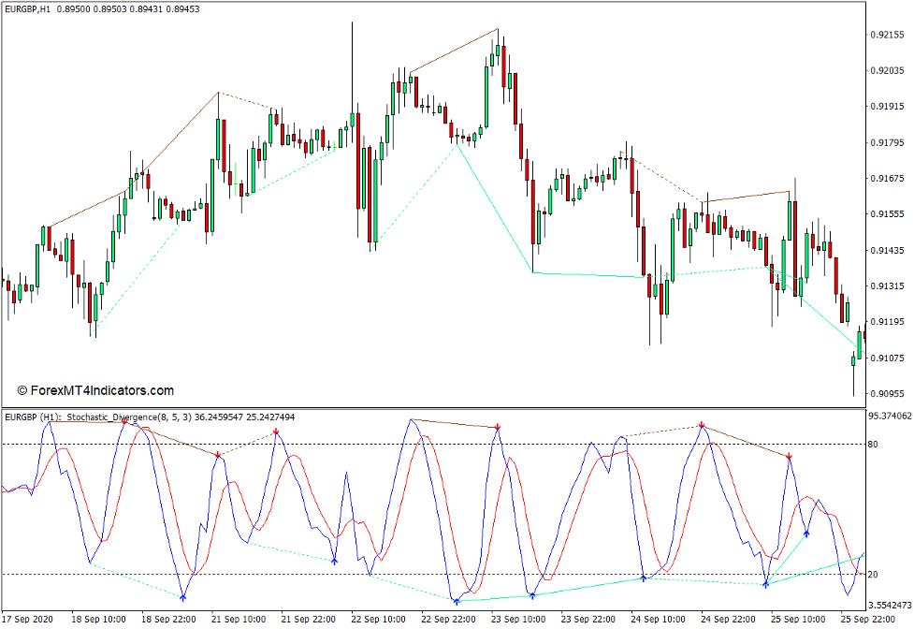Click the rightmost red divergence arrow
The image size is (914, 629).
coord(789,457)
